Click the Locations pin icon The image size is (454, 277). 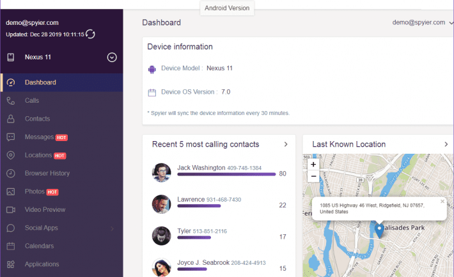pos(11,155)
